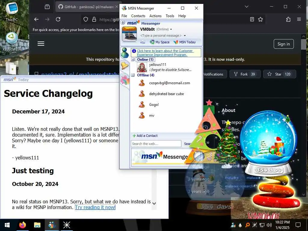Bookmark page with the star icon
The width and height of the screenshot is (308, 231).
260,19
